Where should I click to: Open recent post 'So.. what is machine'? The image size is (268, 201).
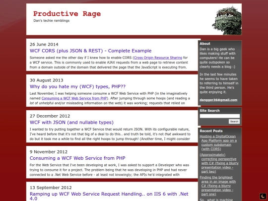[x=216, y=200]
